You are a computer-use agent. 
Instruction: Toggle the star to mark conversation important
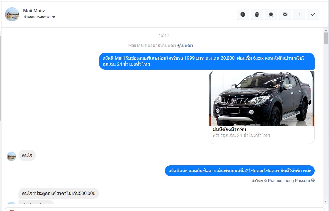[271, 14]
